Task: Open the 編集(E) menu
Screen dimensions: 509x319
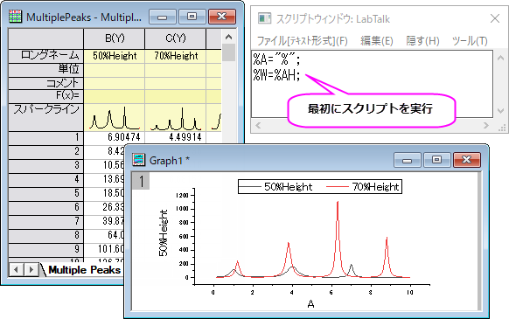Action: pos(377,41)
